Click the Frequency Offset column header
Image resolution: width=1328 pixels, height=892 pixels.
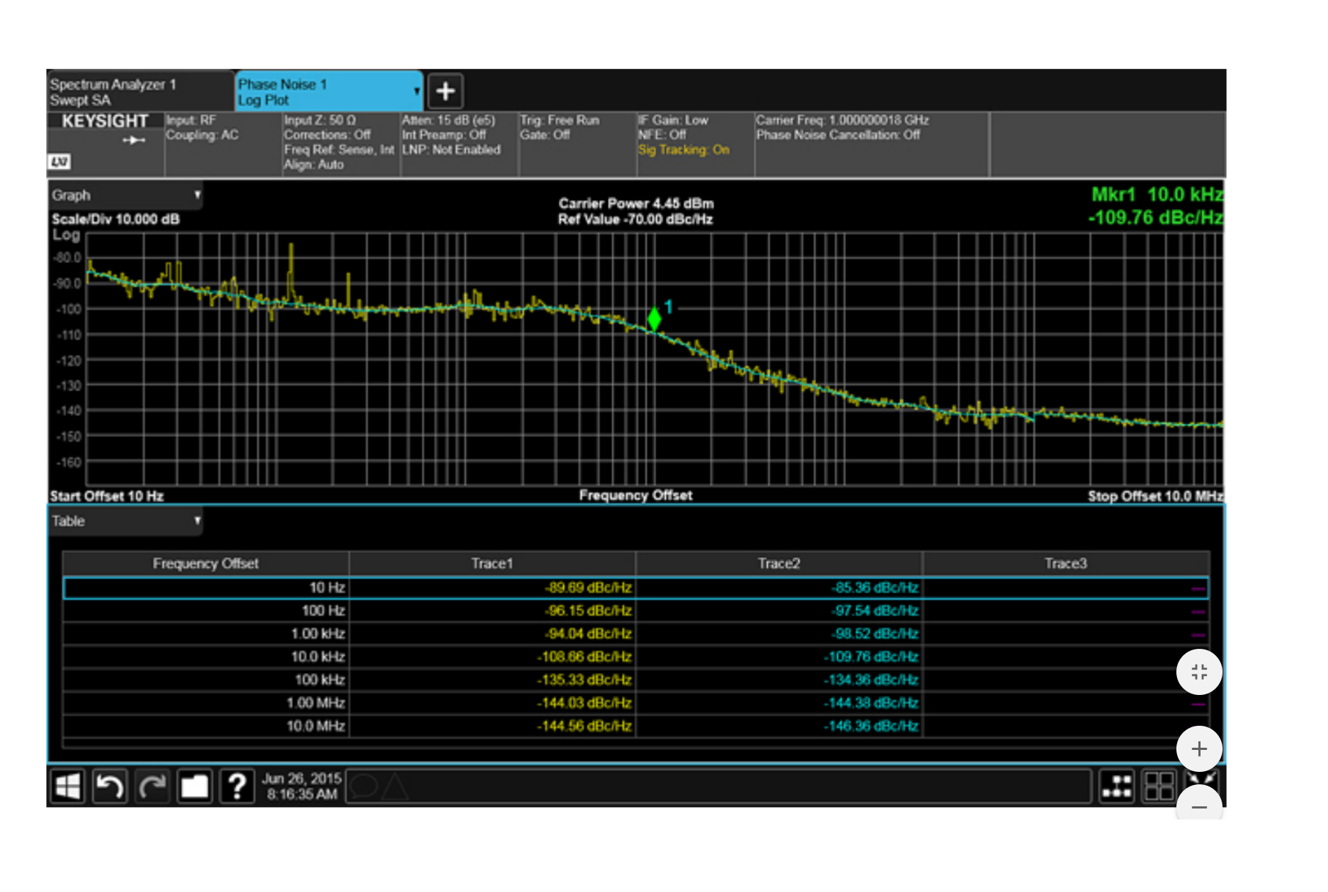pyautogui.click(x=206, y=564)
